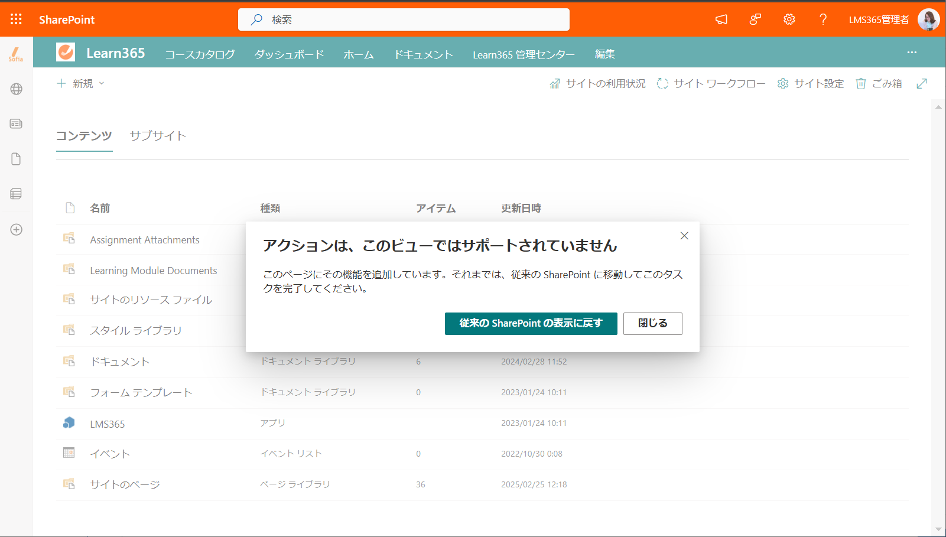Viewport: 946px width, 537px height.
Task: Click the LMS365管理者 account name
Action: (879, 19)
